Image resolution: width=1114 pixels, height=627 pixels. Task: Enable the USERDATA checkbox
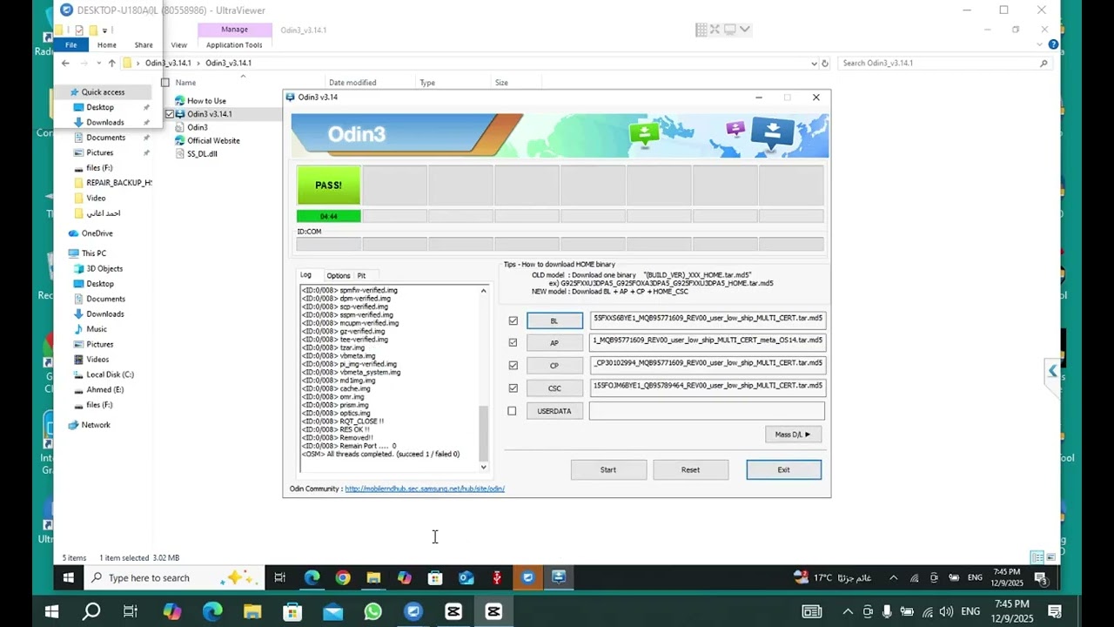(x=513, y=411)
